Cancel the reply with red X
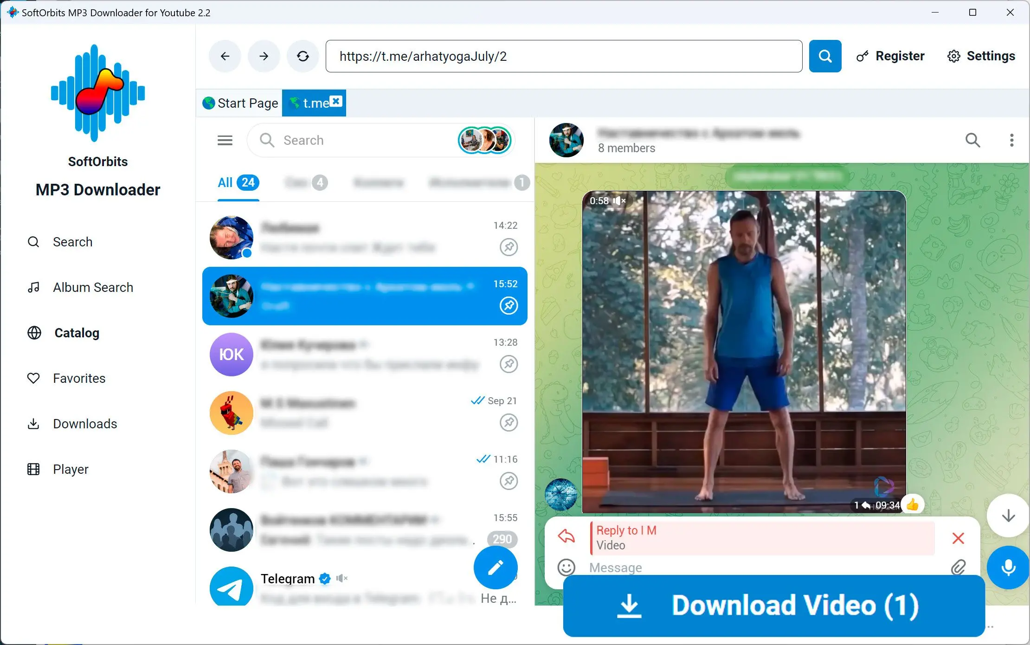 tap(958, 538)
